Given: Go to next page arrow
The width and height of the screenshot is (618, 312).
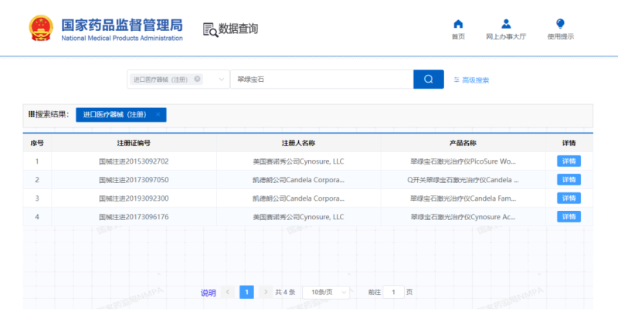Looking at the screenshot, I should [x=266, y=292].
